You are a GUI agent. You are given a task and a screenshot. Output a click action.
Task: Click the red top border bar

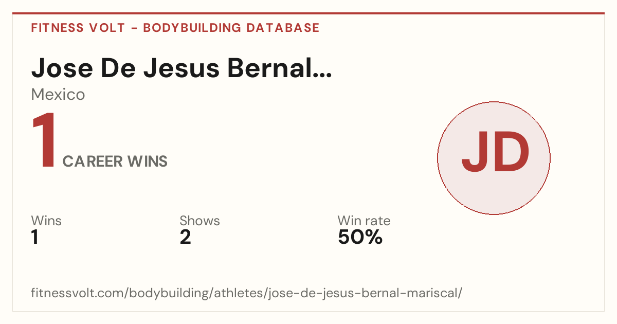click(308, 13)
